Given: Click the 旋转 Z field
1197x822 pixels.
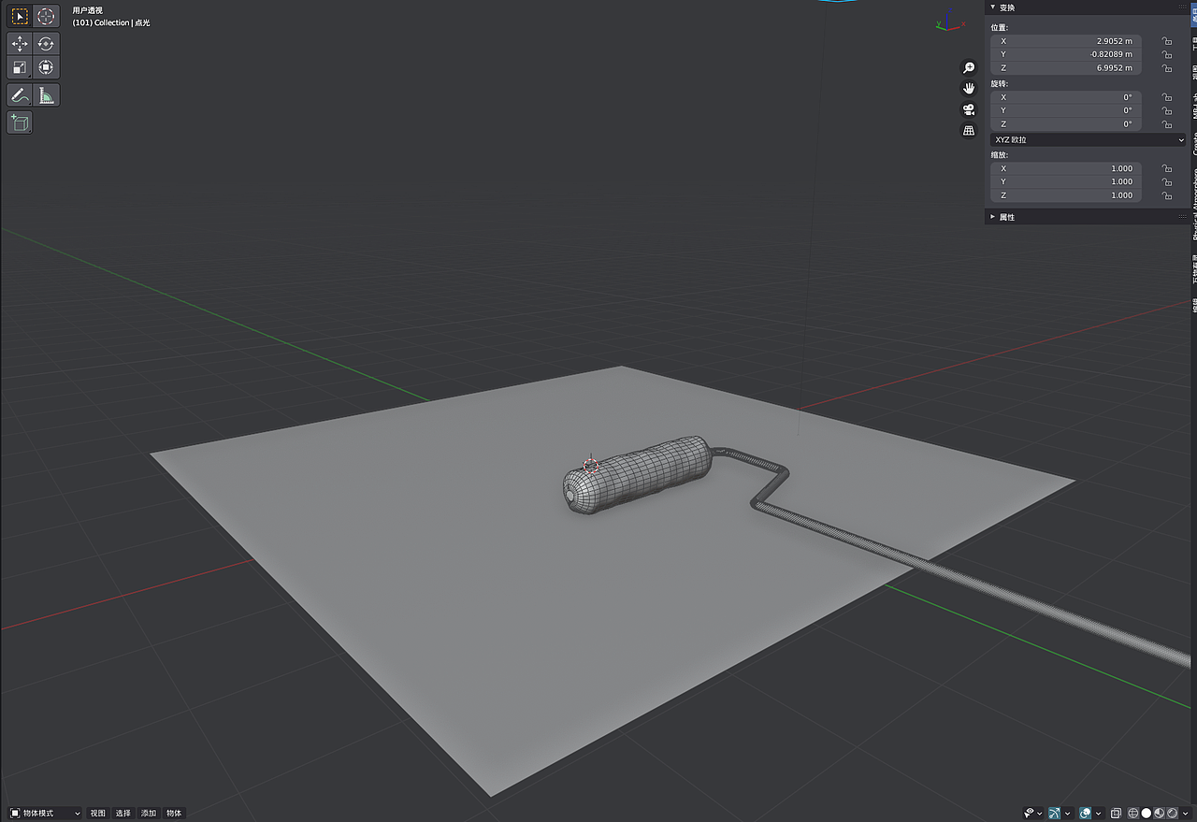Looking at the screenshot, I should (1066, 124).
